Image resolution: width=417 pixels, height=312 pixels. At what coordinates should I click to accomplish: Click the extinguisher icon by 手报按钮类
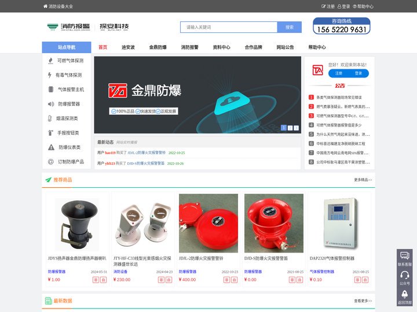click(x=50, y=133)
